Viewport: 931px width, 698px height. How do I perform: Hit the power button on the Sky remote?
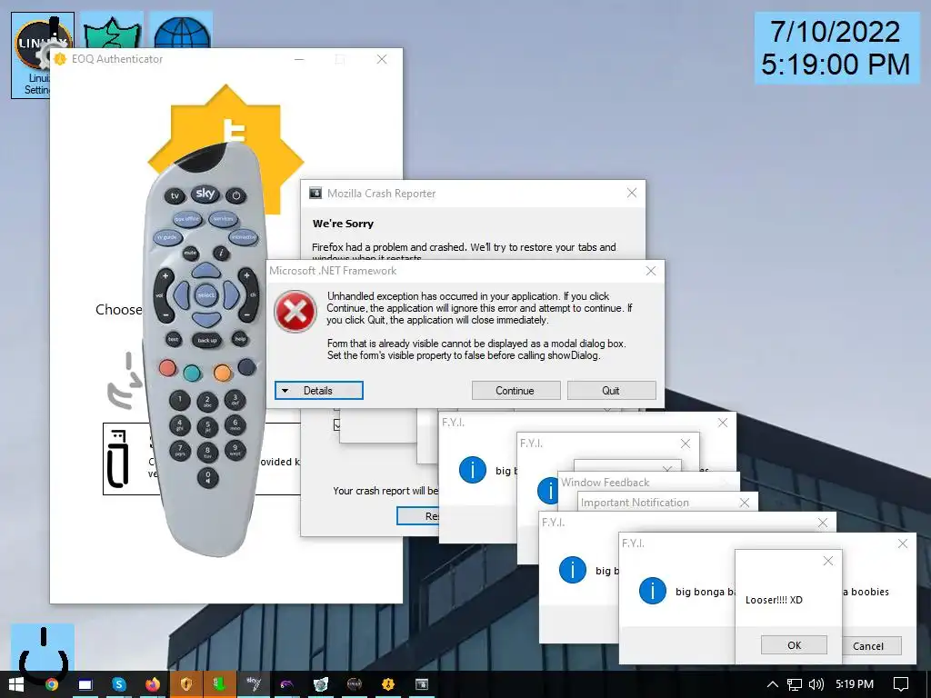click(x=235, y=195)
